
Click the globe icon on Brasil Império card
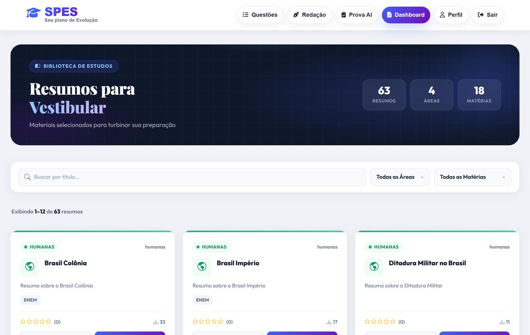(202, 266)
